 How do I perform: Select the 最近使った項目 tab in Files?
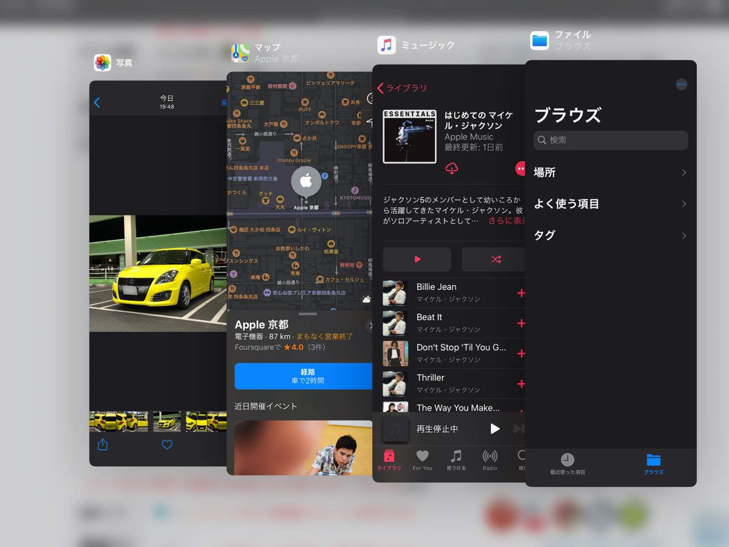point(567,464)
